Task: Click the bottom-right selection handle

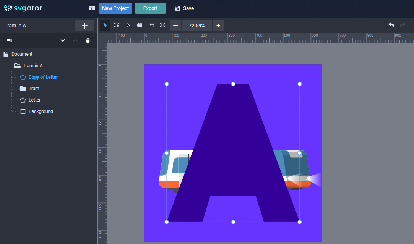Action: tap(300, 222)
